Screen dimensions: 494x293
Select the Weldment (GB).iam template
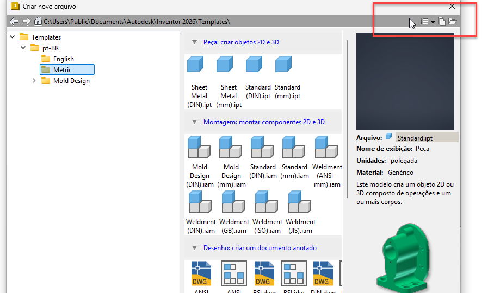tap(234, 212)
